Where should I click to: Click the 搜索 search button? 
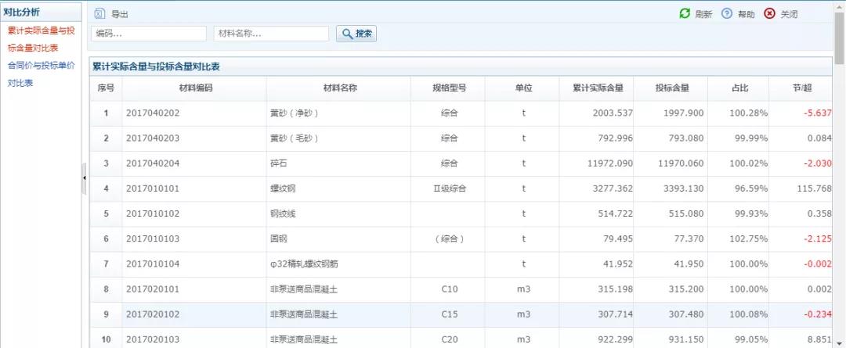(x=356, y=34)
